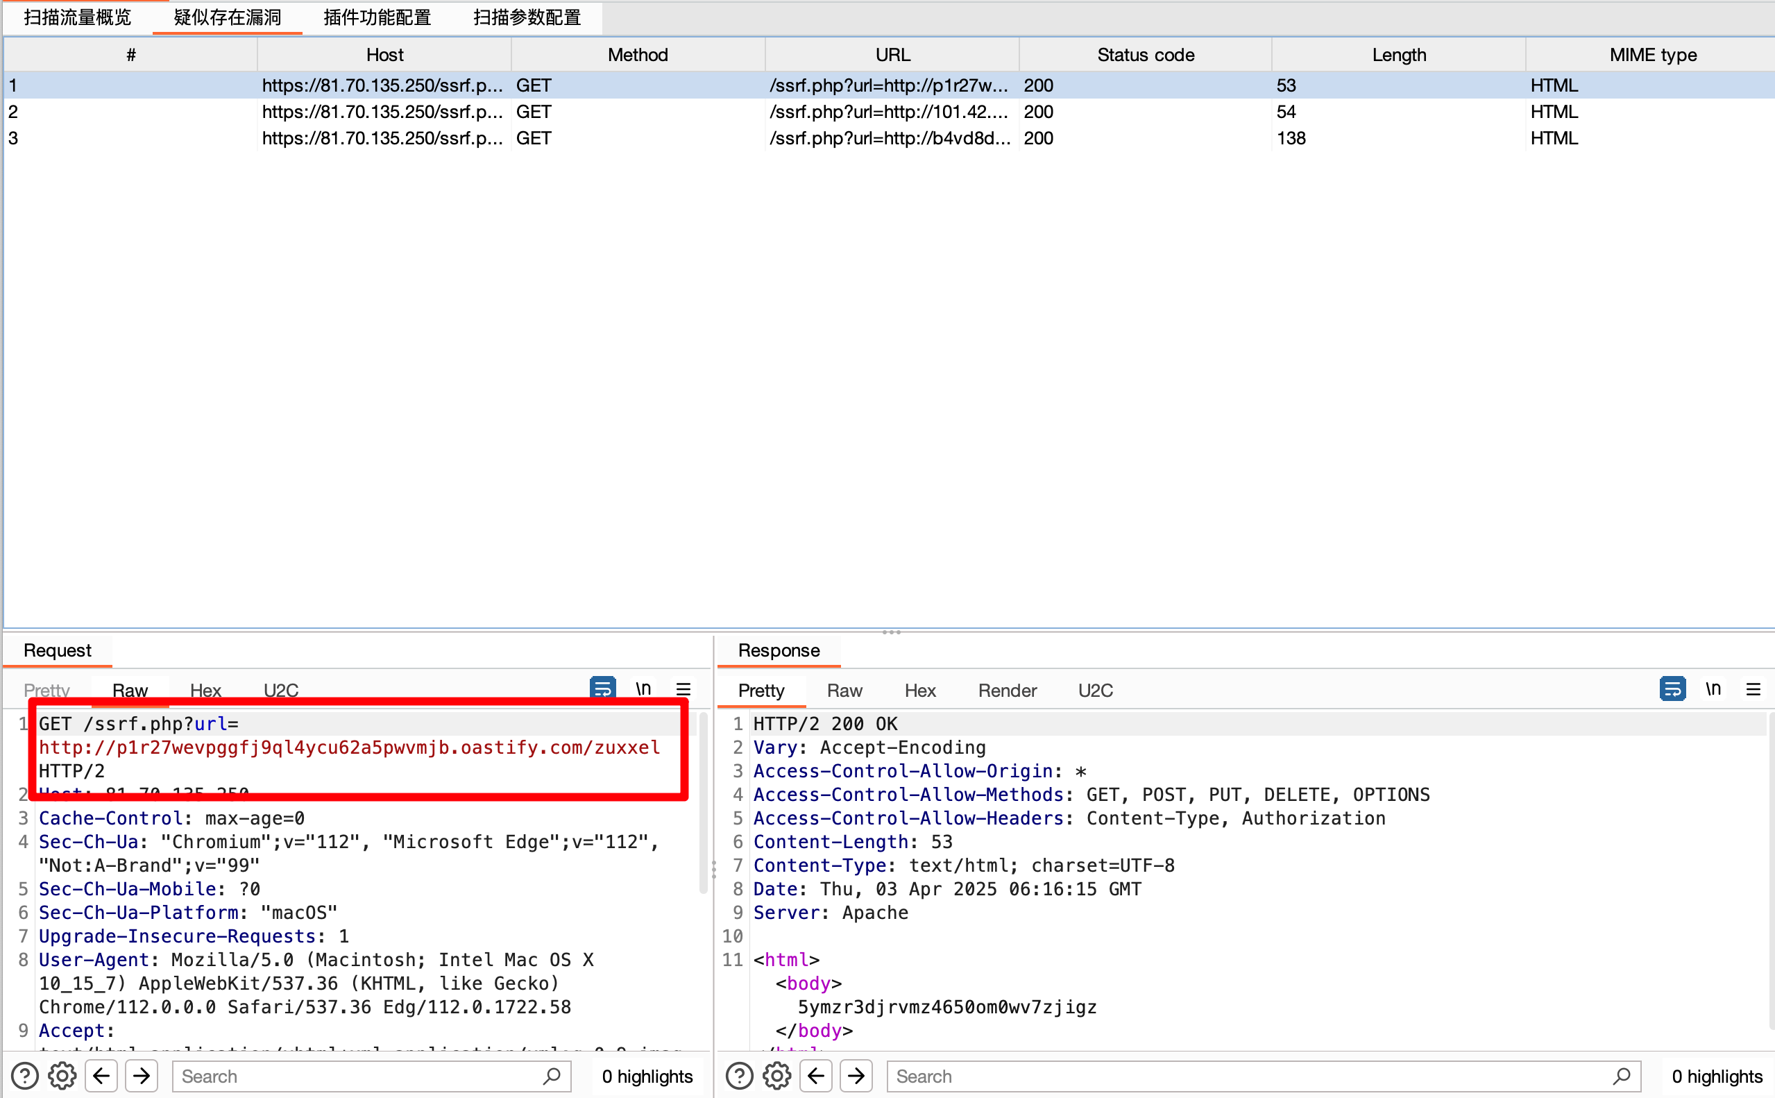Show non-printable characters \n in Response panel
Viewport: 1775px width, 1098px height.
coord(1713,688)
